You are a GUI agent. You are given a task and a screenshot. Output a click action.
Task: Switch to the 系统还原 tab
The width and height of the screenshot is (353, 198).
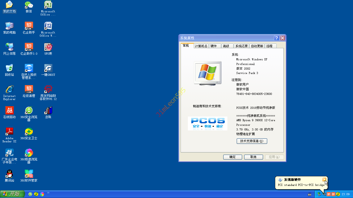[241, 46]
